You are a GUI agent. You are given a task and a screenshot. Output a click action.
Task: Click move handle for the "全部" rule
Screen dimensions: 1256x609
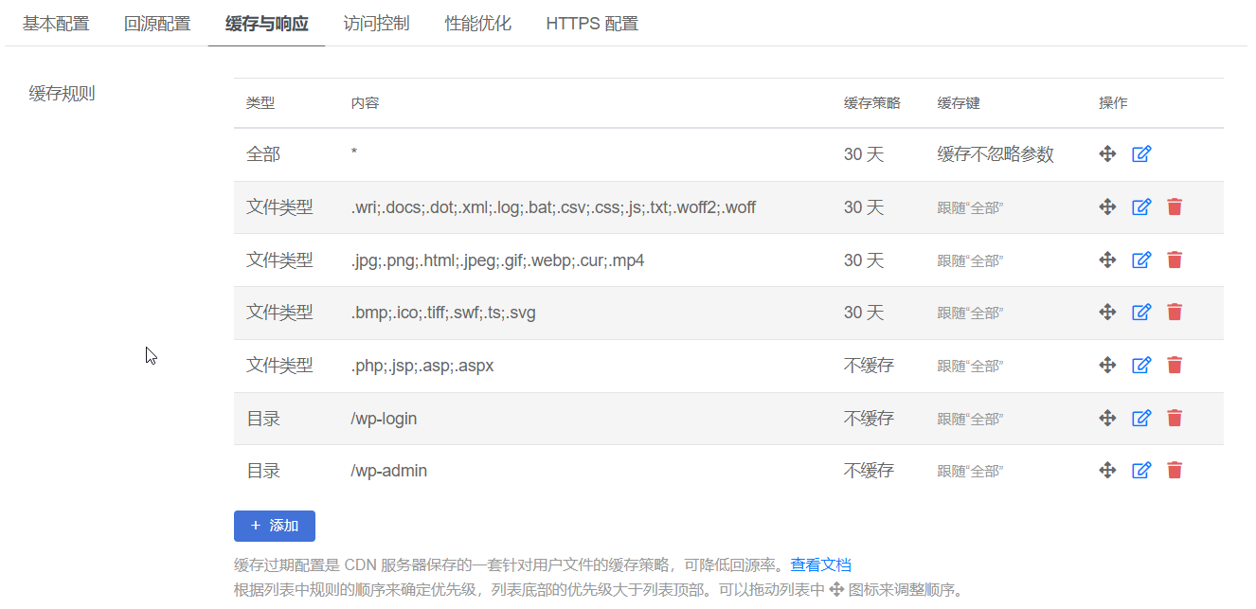coord(1107,154)
